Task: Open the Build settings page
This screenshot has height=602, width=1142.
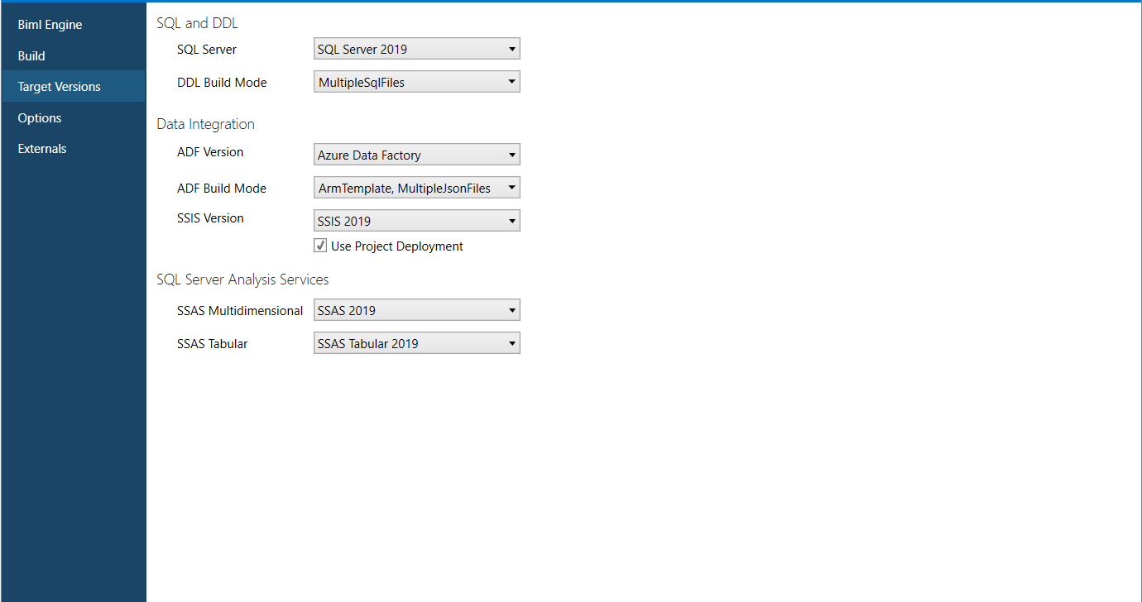Action: pyautogui.click(x=31, y=55)
